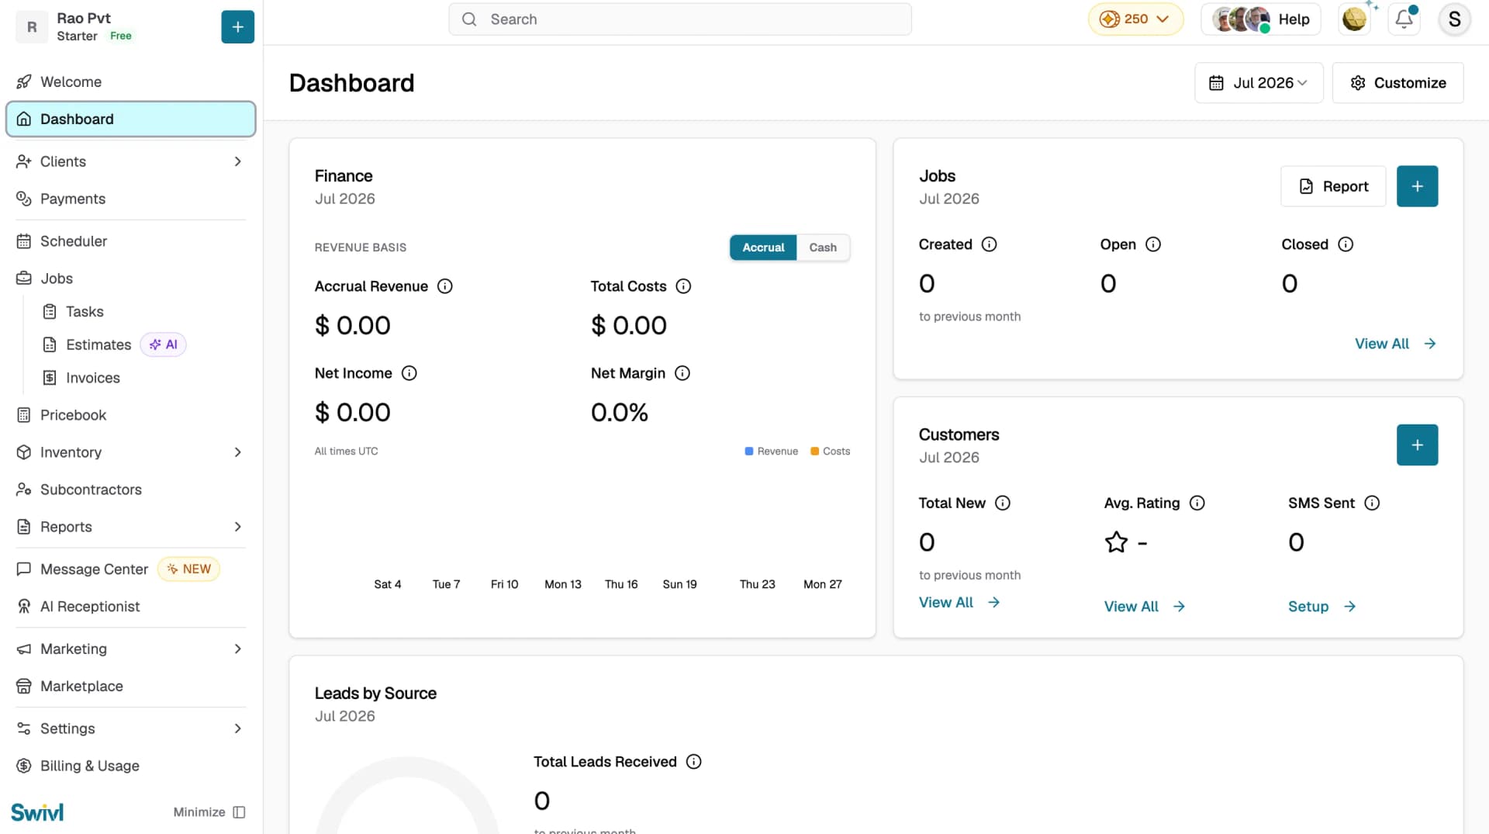
Task: Show info for Total Costs
Action: (x=683, y=286)
